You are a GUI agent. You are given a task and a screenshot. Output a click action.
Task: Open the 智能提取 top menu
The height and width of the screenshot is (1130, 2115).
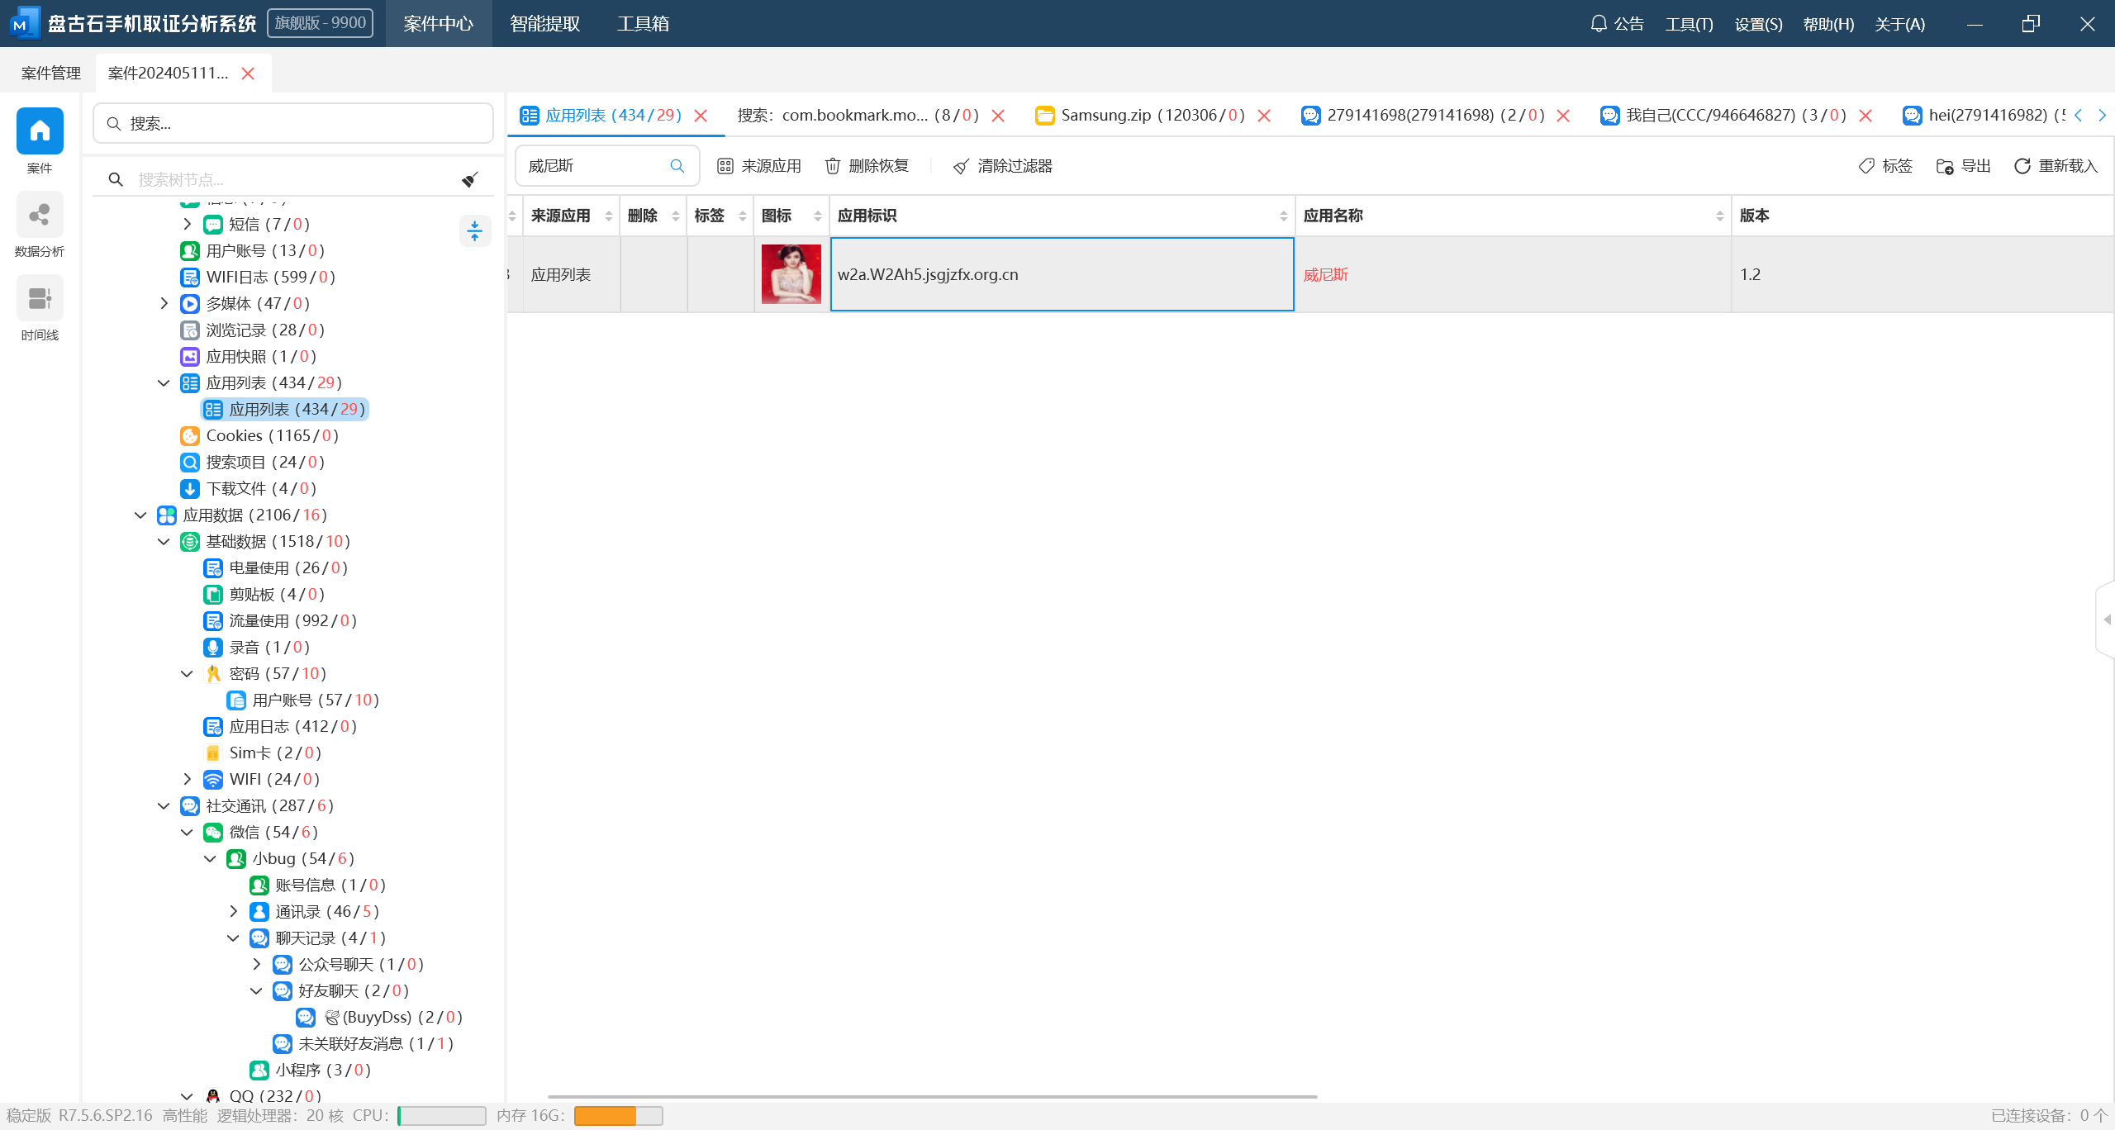pyautogui.click(x=544, y=24)
